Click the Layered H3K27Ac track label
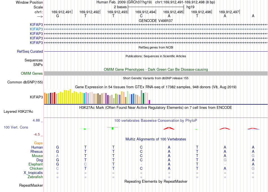This screenshot has height=192, width=268. click(18, 112)
